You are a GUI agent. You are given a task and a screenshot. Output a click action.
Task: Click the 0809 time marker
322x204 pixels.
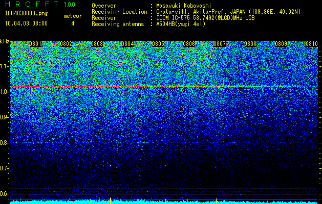pos(281,44)
